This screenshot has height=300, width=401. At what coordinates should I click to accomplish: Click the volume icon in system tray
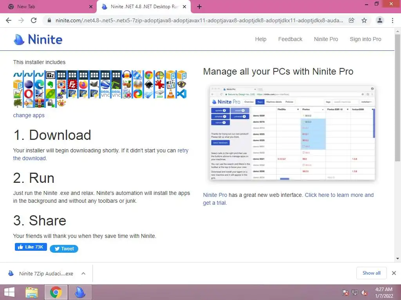tap(364, 292)
